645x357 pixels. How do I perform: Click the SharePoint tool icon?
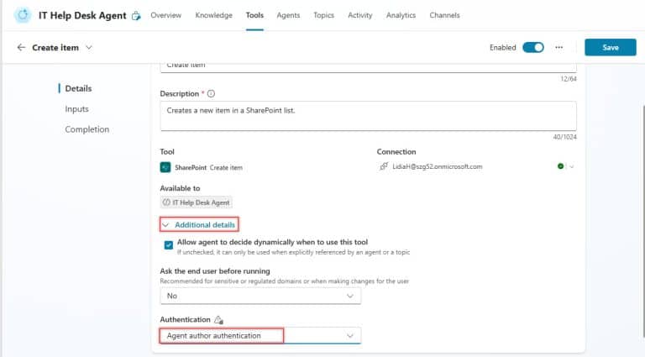point(166,167)
